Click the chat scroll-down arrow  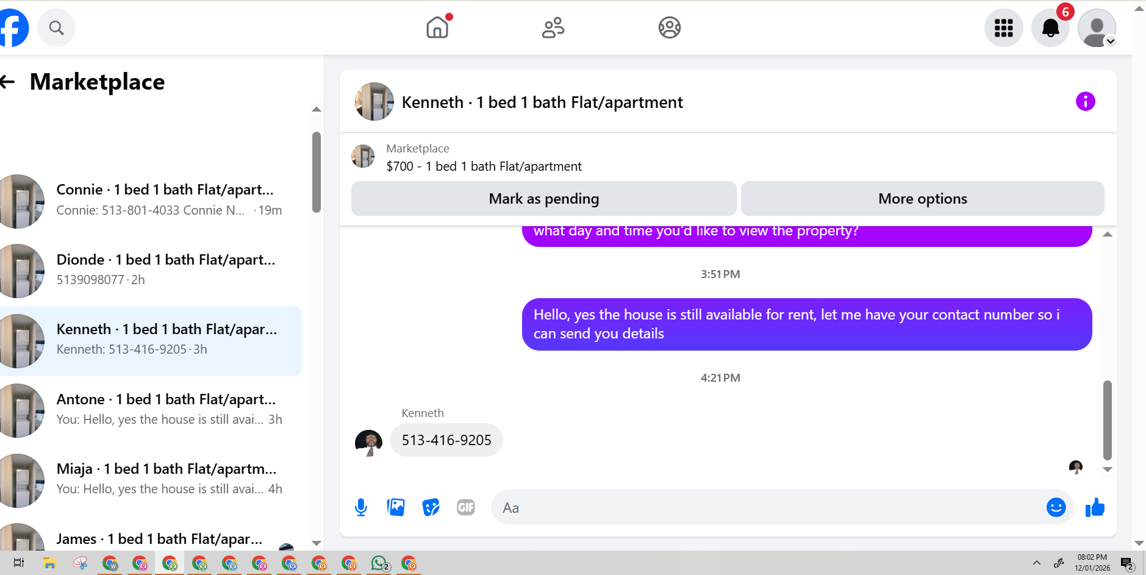1107,470
